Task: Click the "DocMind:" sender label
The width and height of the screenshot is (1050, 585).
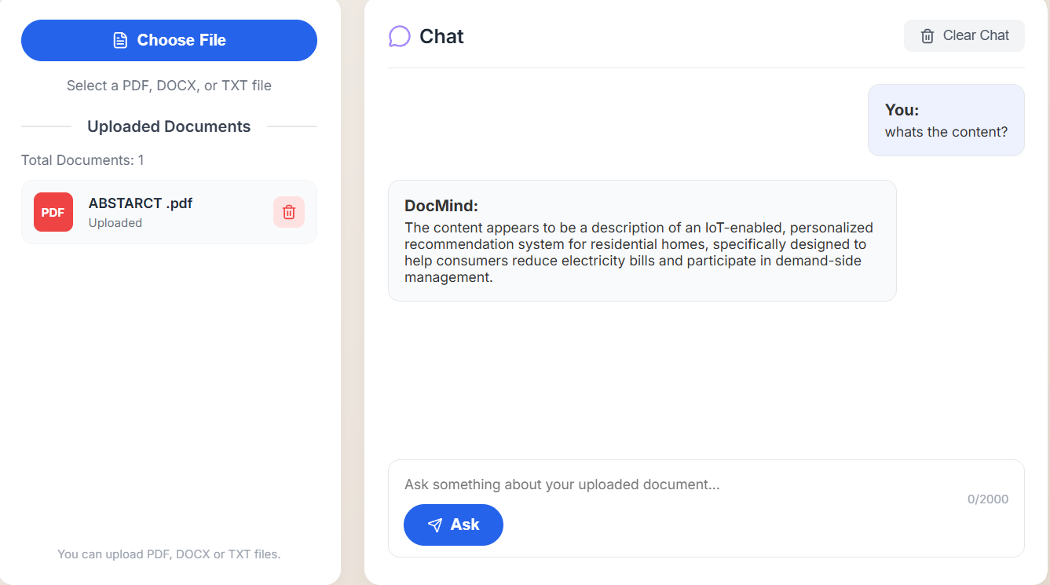Action: pyautogui.click(x=441, y=206)
